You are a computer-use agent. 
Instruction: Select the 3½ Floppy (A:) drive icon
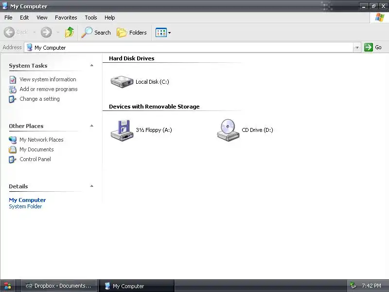[122, 130]
